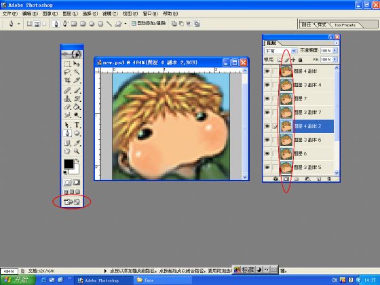This screenshot has width=380, height=285.
Task: Select the Eraser tool
Action: tap(67, 107)
